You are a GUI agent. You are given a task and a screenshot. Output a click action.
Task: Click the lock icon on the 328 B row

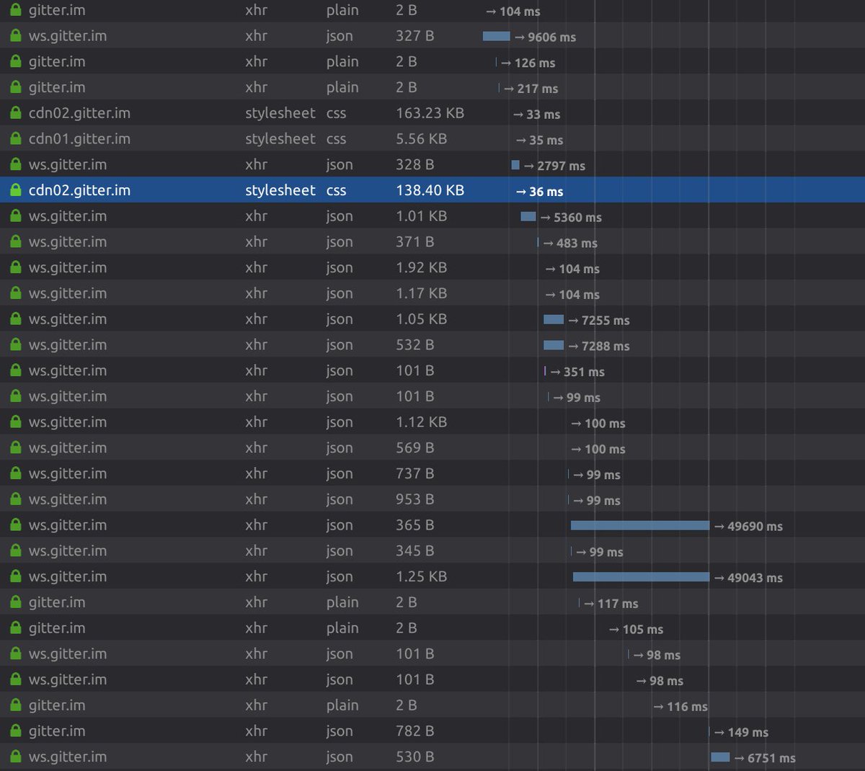coord(15,164)
